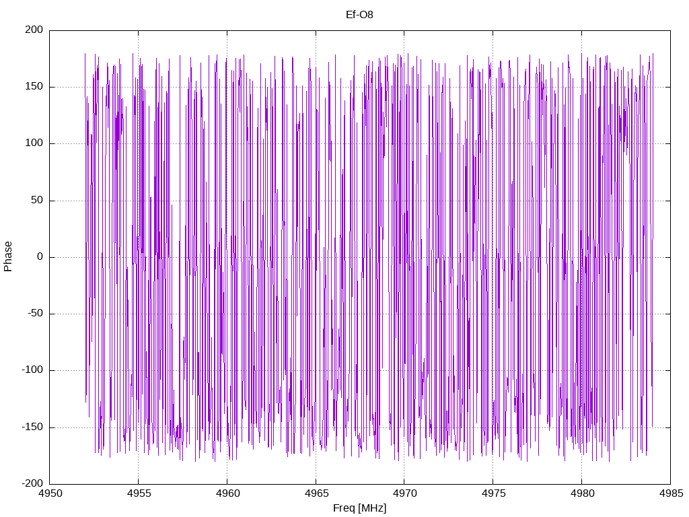Click the 4965 x-axis tick label
This screenshot has width=689, height=517.
pos(316,493)
